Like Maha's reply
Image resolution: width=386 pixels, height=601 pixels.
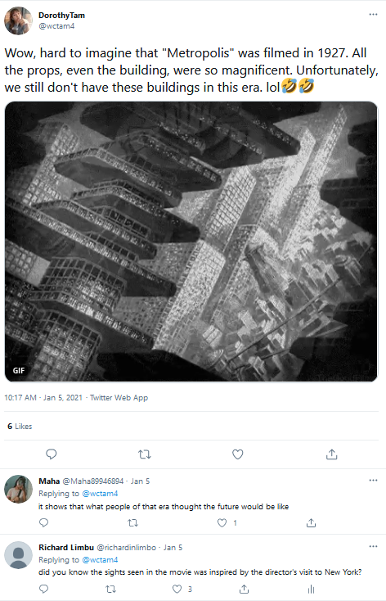[x=222, y=522]
